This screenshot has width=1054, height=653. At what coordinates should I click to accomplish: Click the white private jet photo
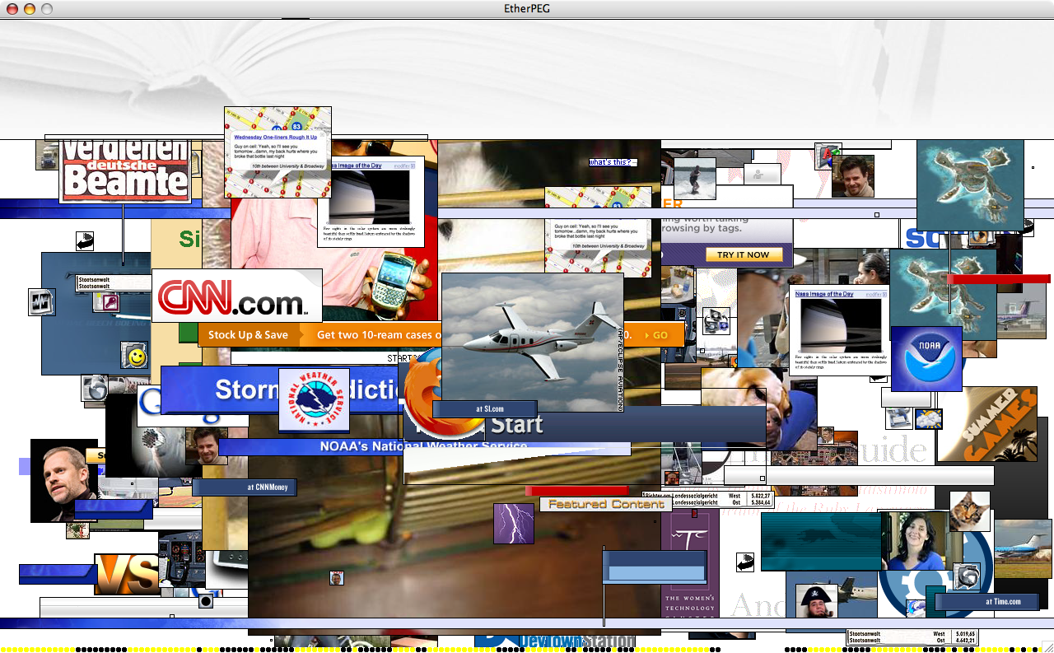point(532,342)
